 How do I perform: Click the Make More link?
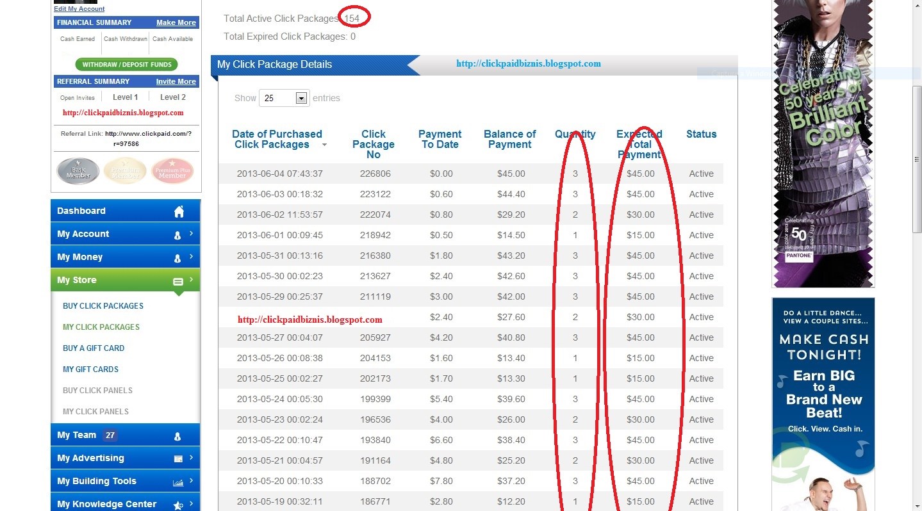pos(176,22)
